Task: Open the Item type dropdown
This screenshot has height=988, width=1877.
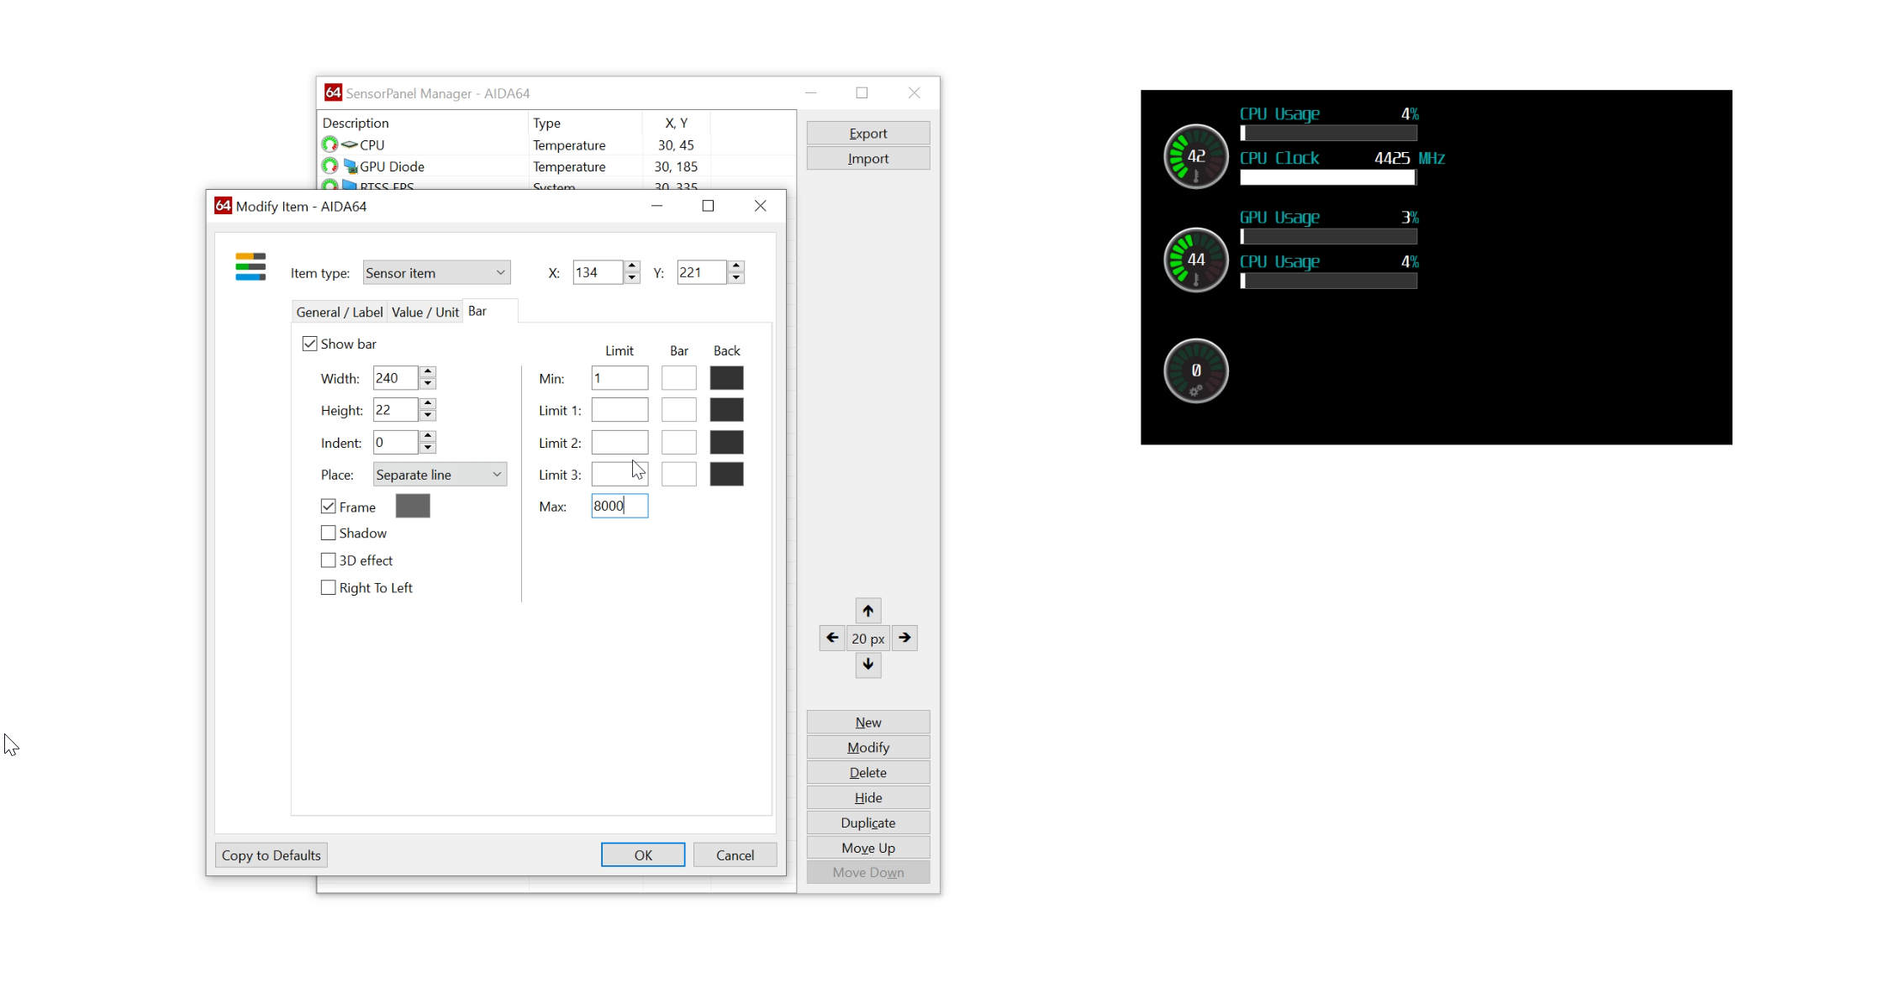Action: point(436,272)
